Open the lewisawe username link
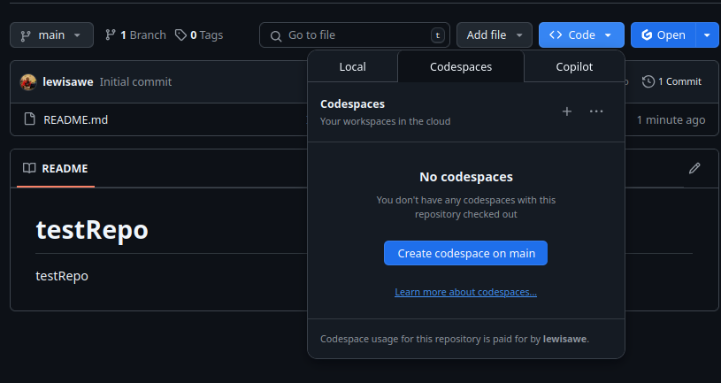 (x=68, y=82)
